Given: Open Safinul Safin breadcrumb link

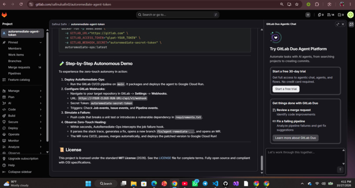Looking at the screenshot, I should [59, 24].
